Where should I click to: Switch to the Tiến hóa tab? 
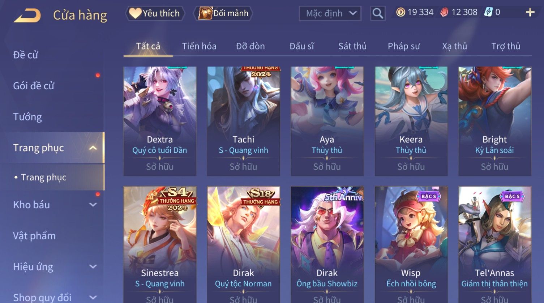(x=199, y=46)
